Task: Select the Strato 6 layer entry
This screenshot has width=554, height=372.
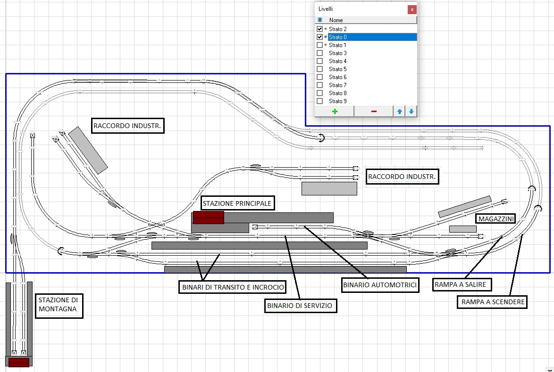Action: click(338, 77)
